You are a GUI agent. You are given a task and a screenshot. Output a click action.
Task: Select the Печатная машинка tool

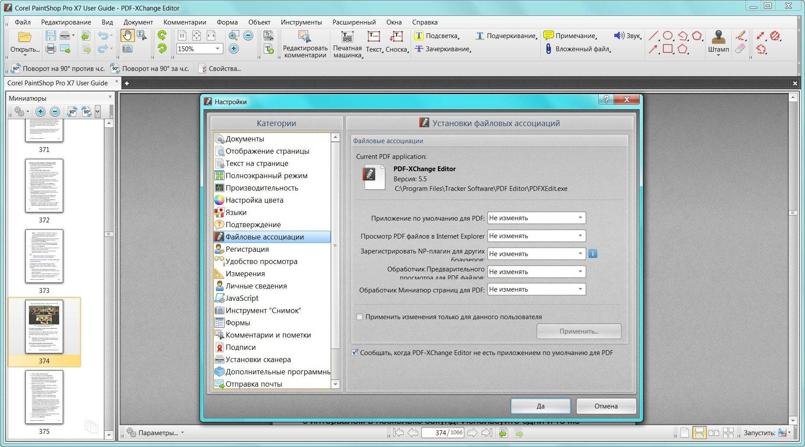(348, 44)
